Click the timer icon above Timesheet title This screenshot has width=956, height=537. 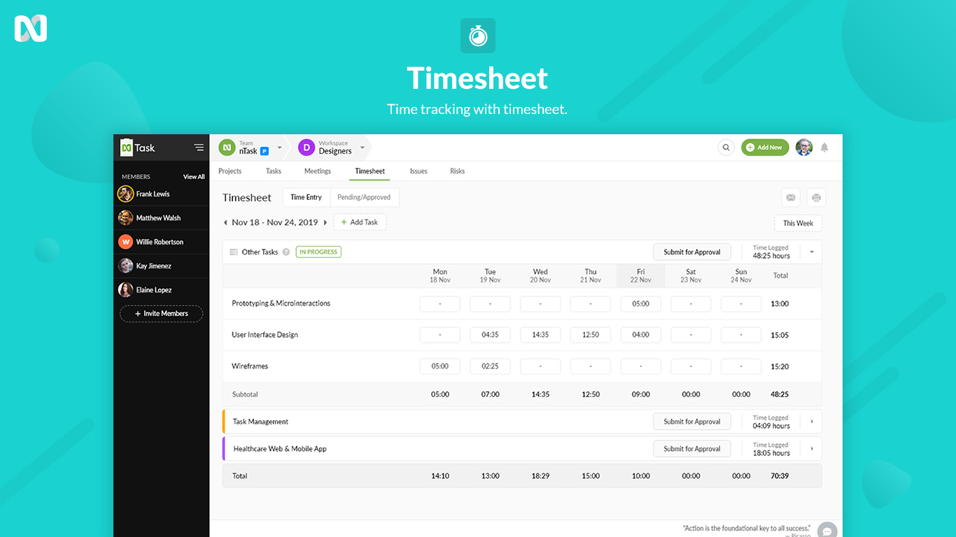pyautogui.click(x=478, y=36)
